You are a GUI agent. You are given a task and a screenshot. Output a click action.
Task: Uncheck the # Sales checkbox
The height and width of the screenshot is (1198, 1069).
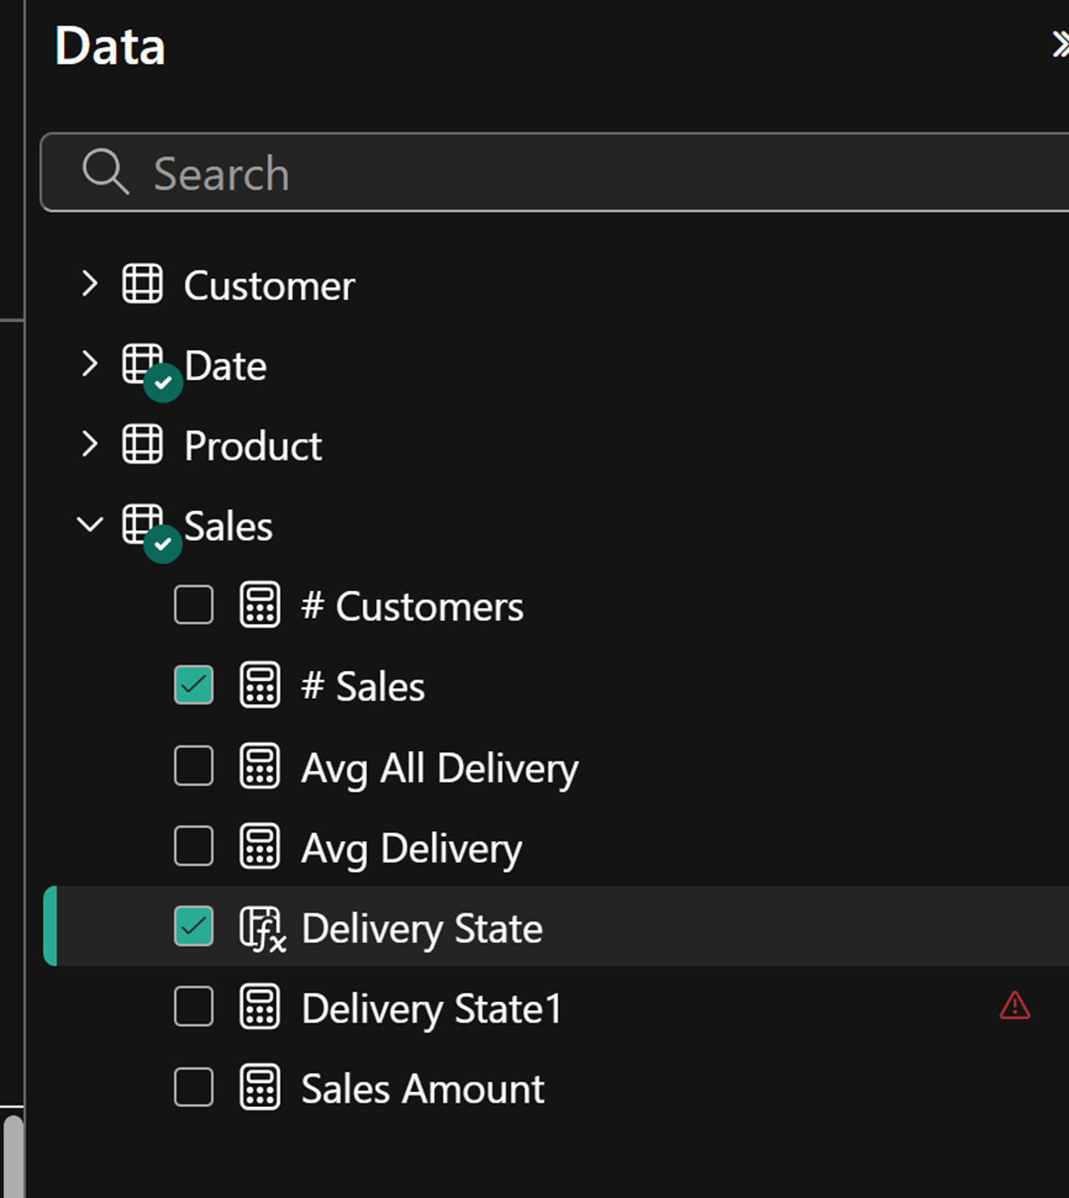tap(194, 685)
